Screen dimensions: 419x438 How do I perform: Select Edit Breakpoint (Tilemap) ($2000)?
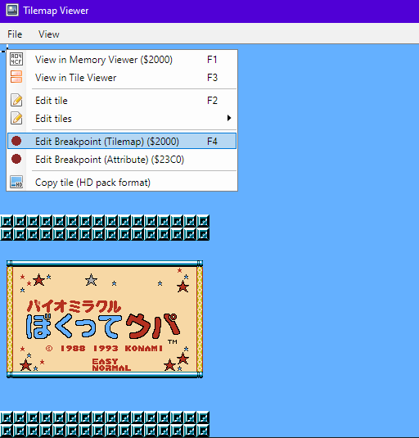122,141
